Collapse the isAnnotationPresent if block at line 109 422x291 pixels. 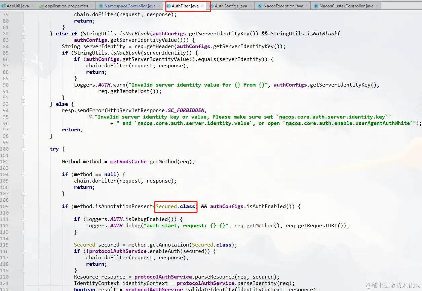pyautogui.click(x=23, y=206)
